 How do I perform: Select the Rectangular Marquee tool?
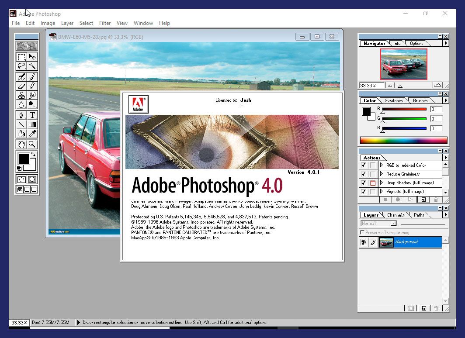pyautogui.click(x=21, y=57)
